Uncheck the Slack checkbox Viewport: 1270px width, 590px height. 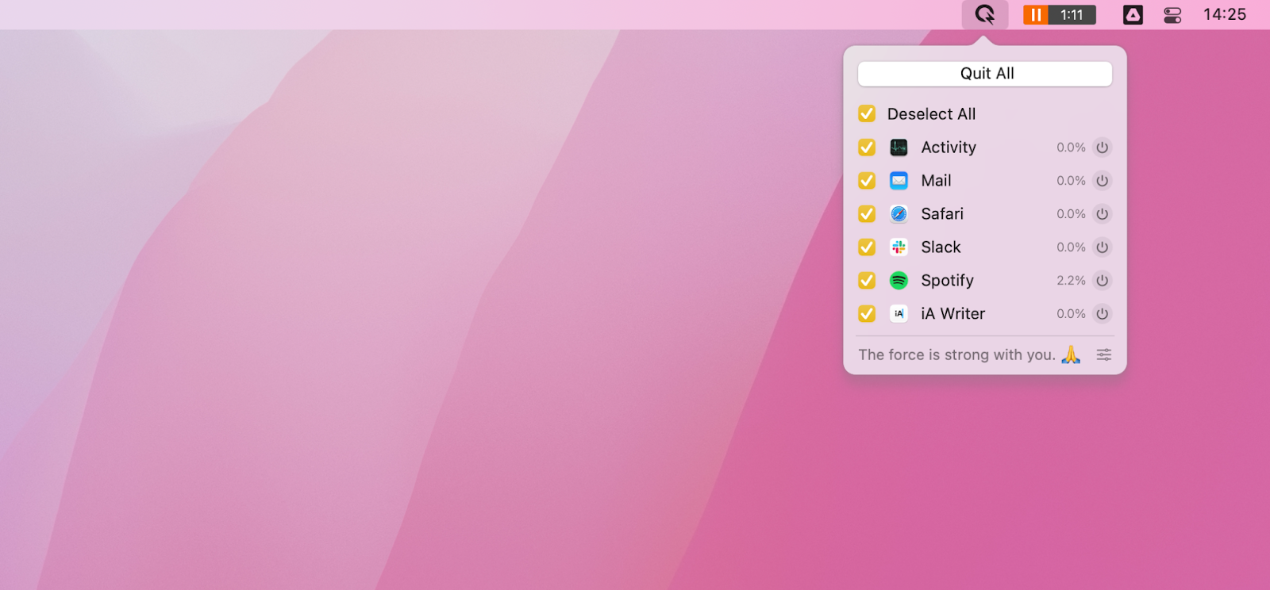[867, 247]
